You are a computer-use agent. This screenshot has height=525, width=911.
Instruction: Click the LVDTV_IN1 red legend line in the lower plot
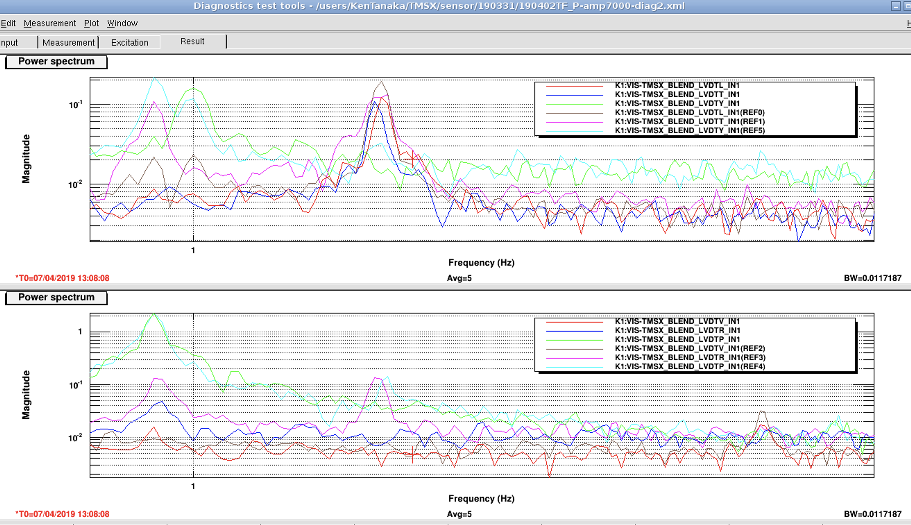coord(574,322)
